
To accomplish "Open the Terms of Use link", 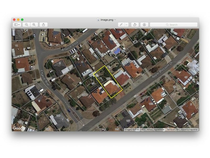I will pos(173,130).
